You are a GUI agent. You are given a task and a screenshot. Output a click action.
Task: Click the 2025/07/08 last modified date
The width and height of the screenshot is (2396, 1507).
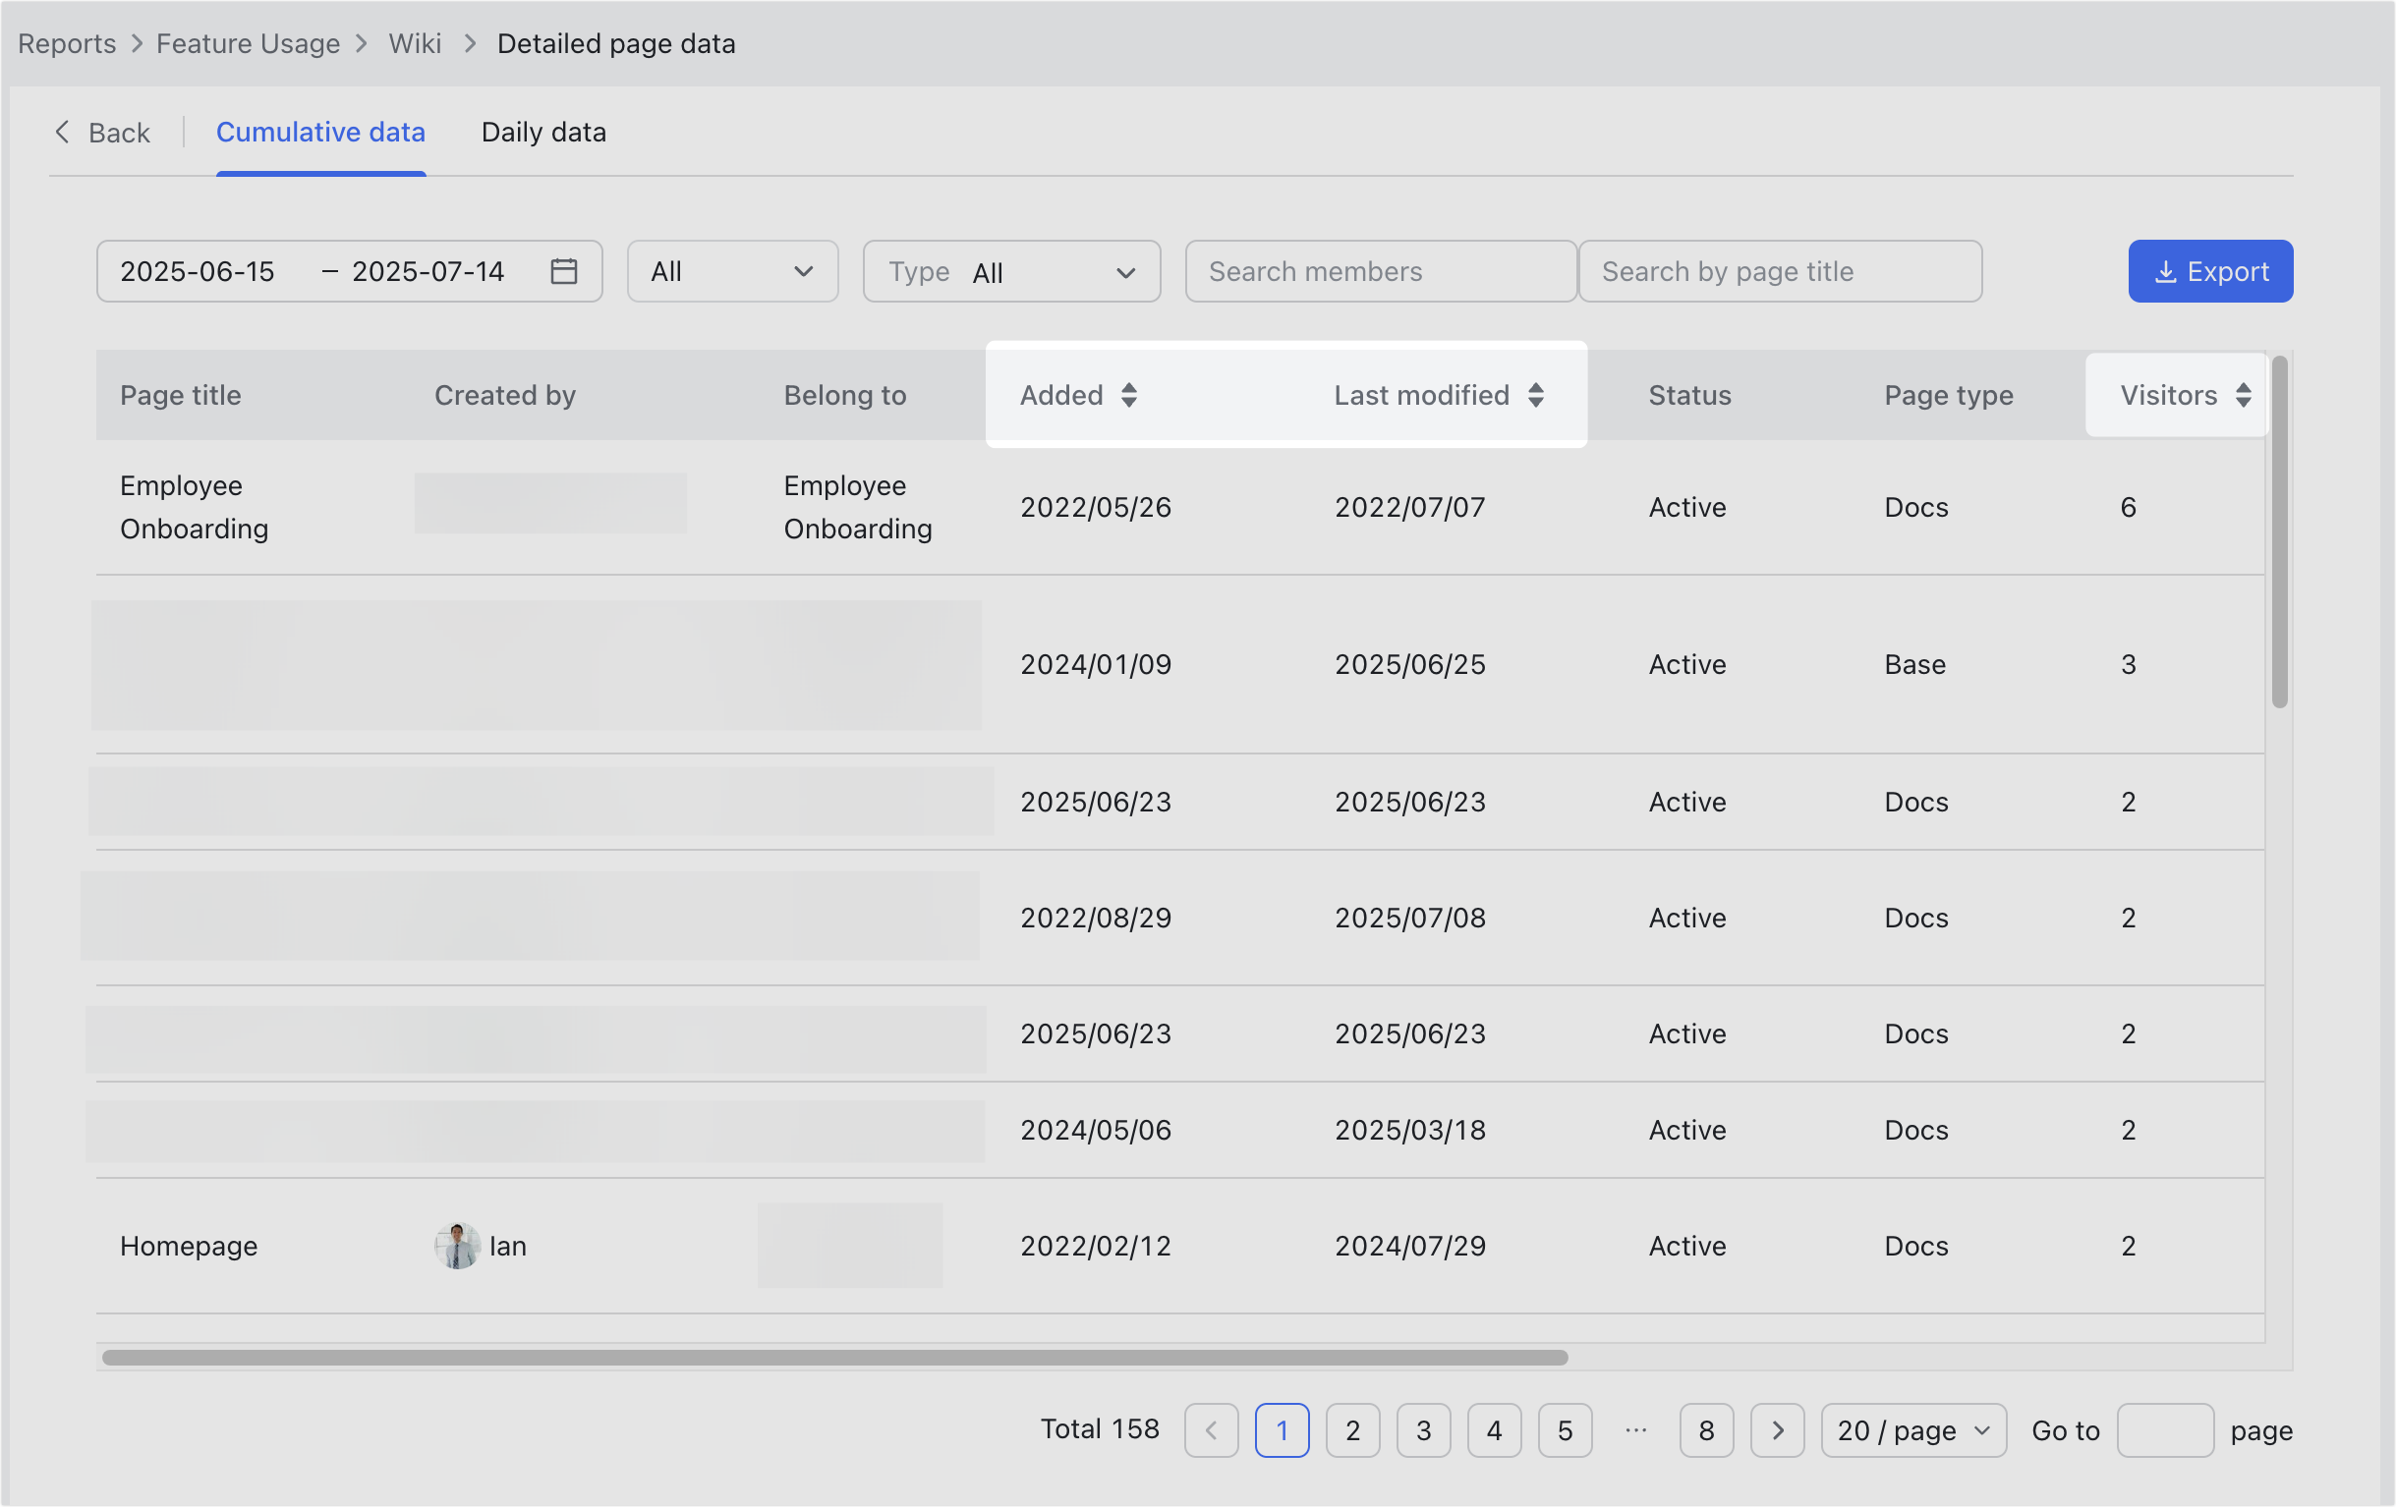(x=1411, y=918)
